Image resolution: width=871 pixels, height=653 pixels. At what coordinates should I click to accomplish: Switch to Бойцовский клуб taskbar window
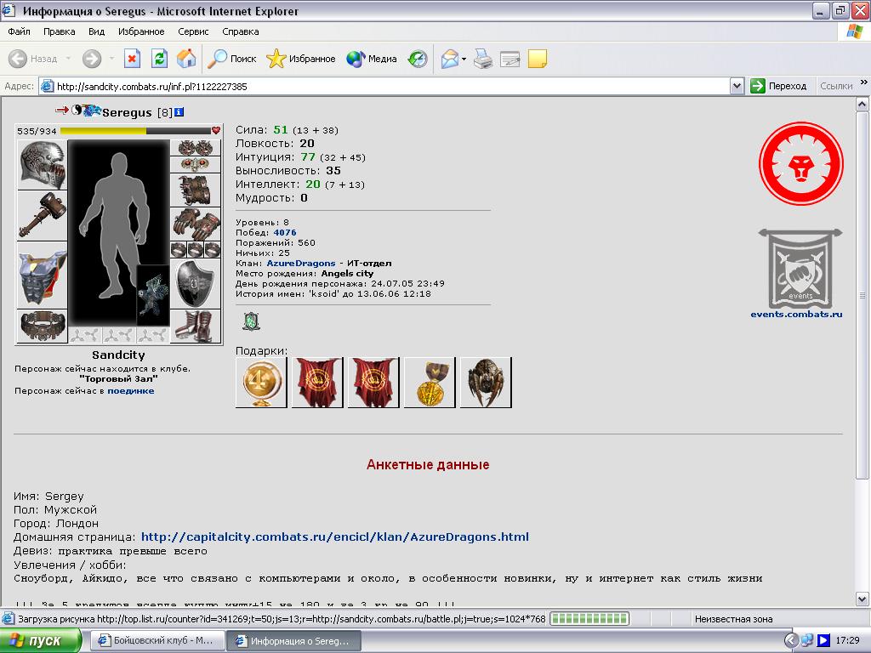tap(157, 641)
